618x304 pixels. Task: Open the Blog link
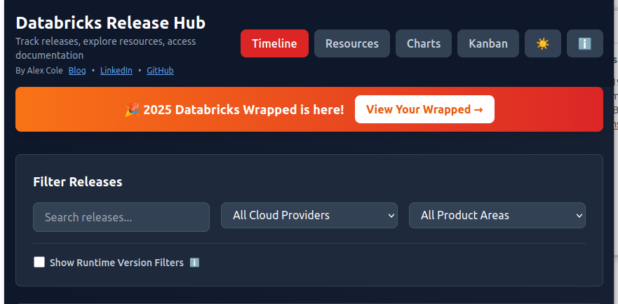77,71
